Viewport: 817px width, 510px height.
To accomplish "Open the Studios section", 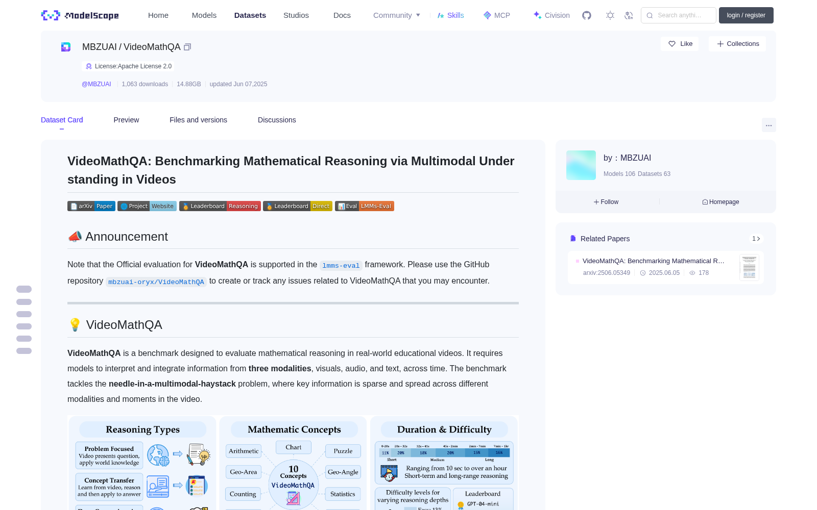I will point(296,15).
